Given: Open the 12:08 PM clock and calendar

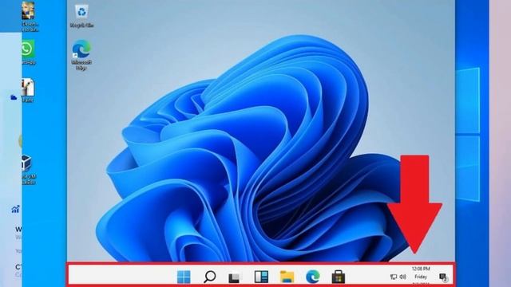Looking at the screenshot, I should tap(421, 276).
